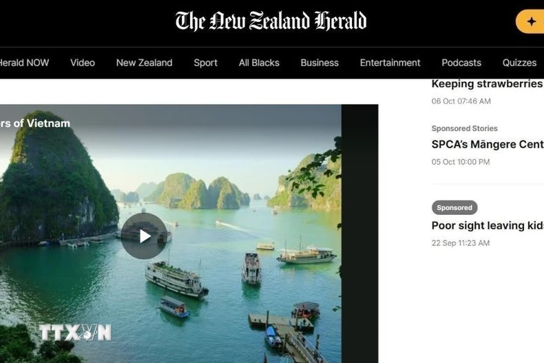The width and height of the screenshot is (544, 363).
Task: Open the Keeping strawberries article
Action: 488,84
